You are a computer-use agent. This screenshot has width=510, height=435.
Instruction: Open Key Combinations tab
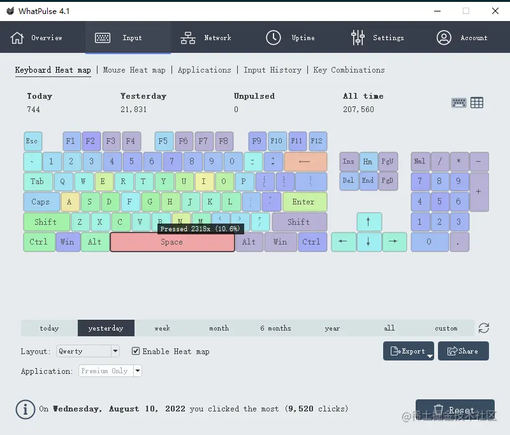[x=349, y=70]
